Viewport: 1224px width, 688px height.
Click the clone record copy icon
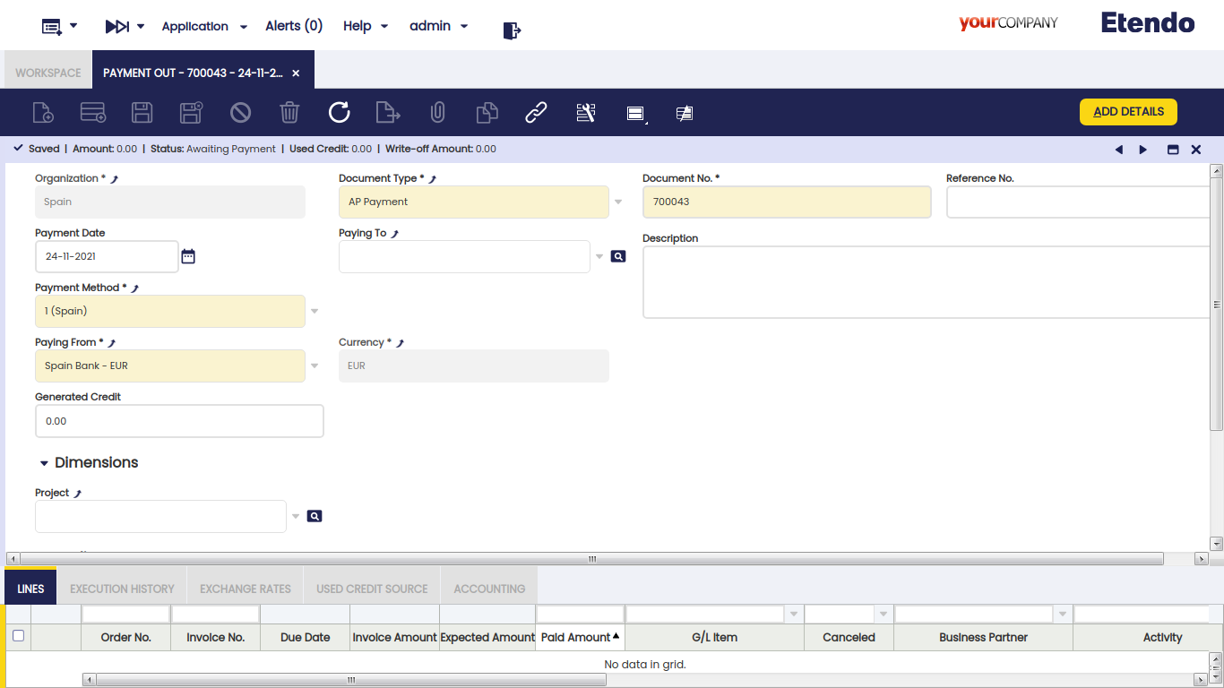click(487, 112)
